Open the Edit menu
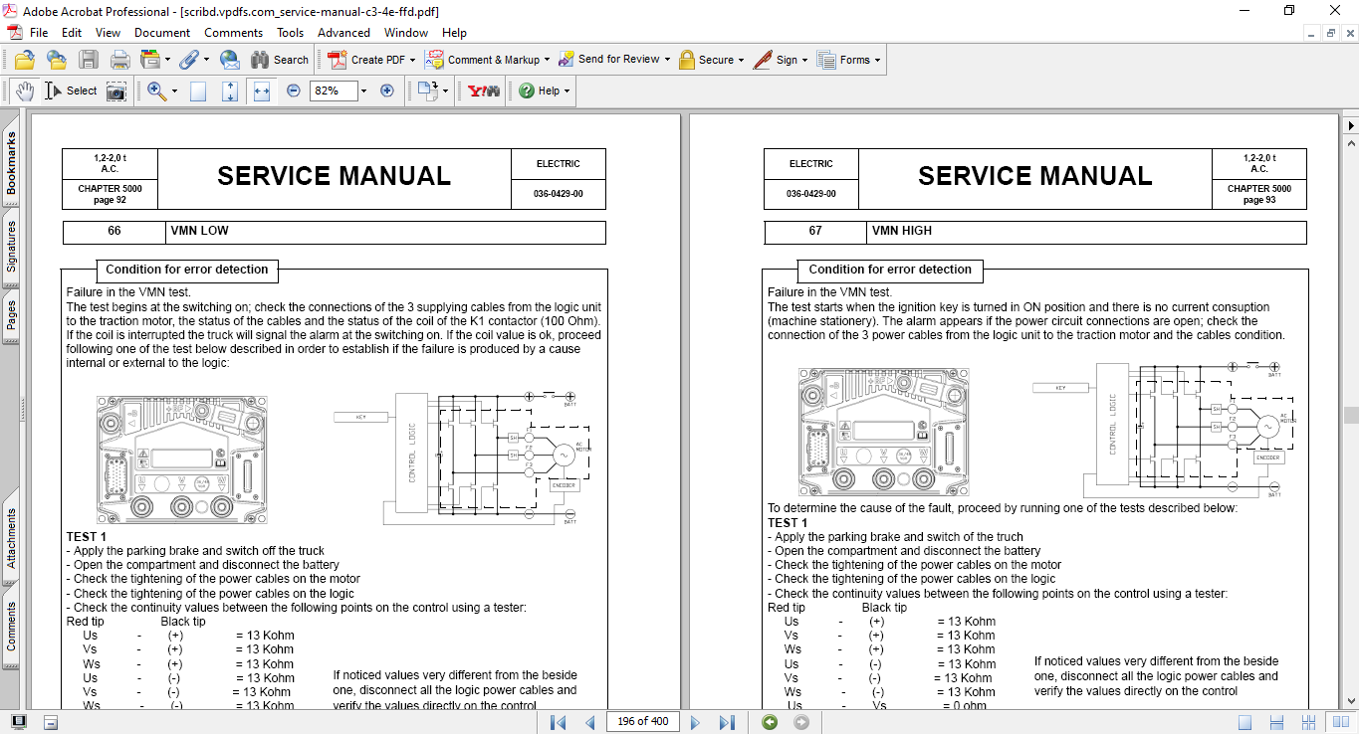 [x=72, y=33]
